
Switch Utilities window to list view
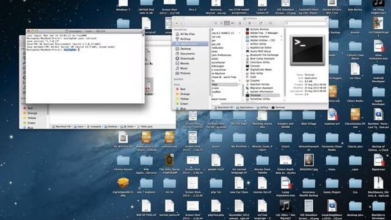point(221,23)
